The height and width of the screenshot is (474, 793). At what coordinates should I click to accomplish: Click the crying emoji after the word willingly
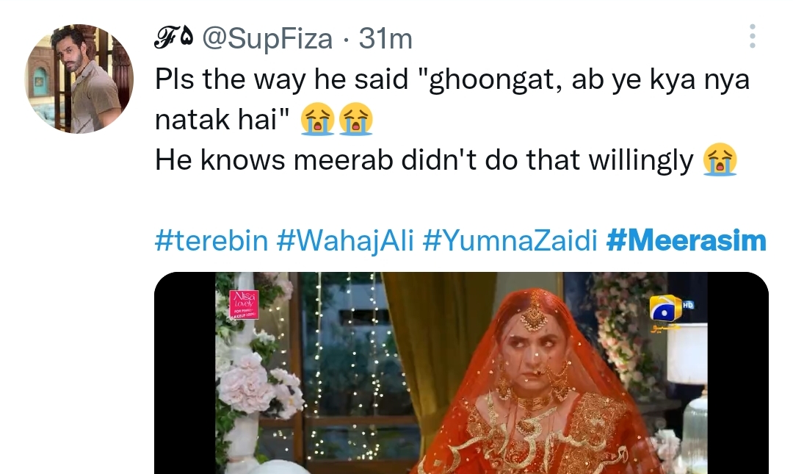pos(720,159)
